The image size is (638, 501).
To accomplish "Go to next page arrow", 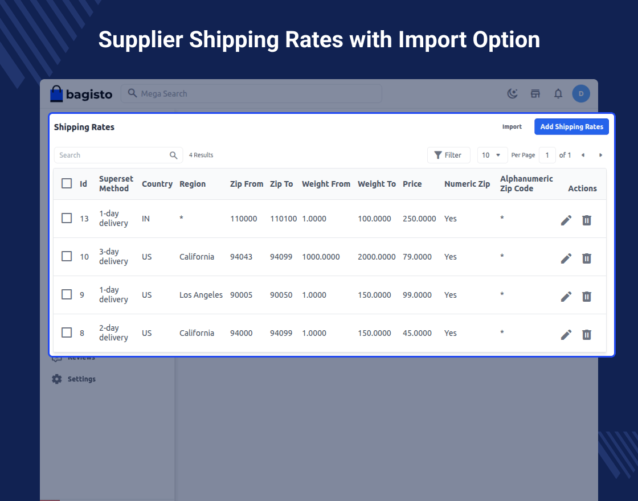I will [x=600, y=155].
